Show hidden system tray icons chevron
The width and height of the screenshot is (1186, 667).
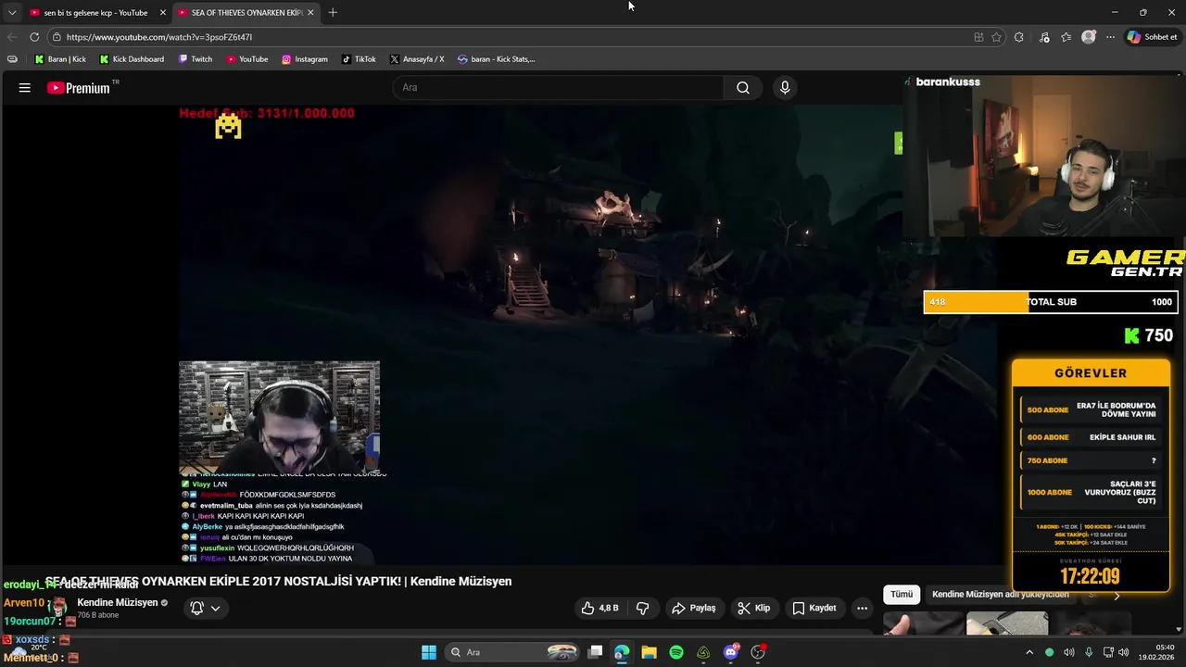(1029, 652)
